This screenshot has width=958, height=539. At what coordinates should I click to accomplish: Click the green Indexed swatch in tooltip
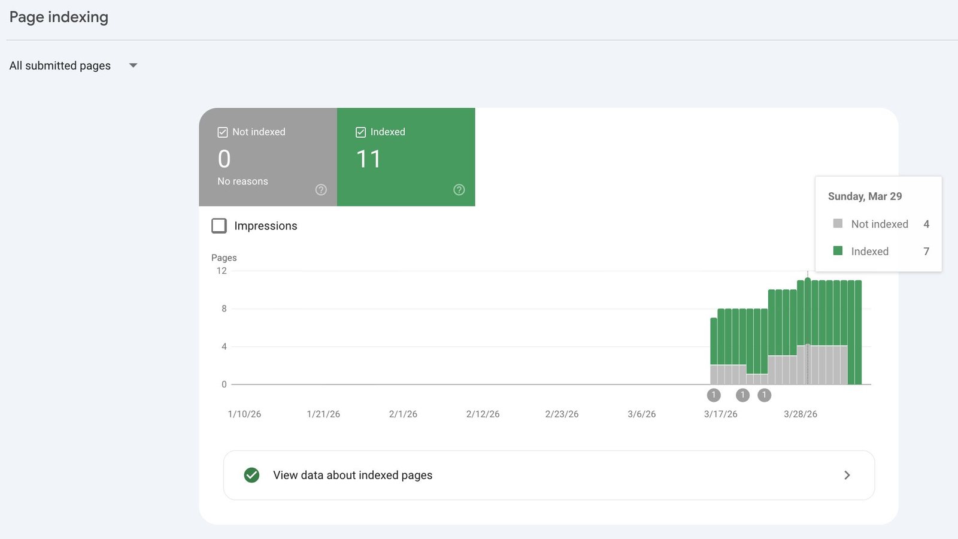(x=838, y=251)
